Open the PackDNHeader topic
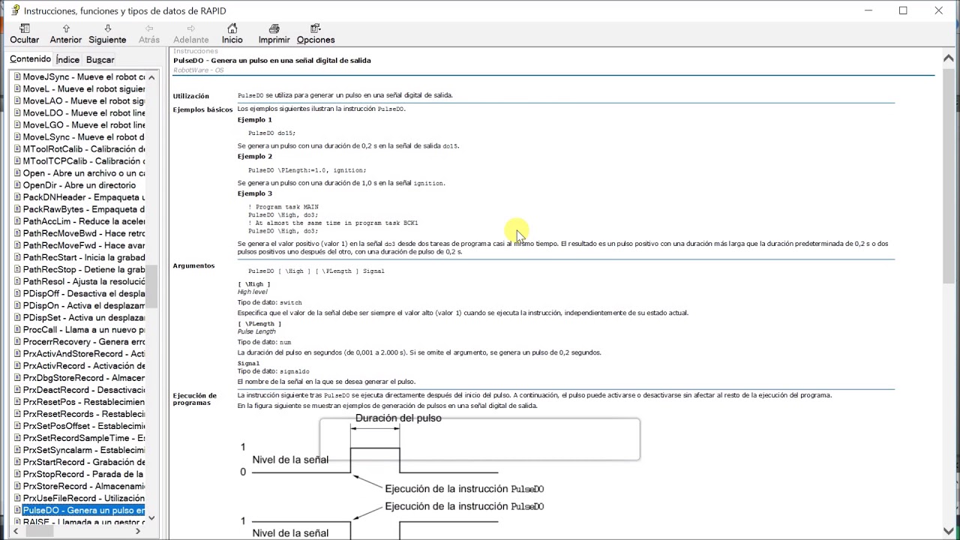 click(x=84, y=197)
